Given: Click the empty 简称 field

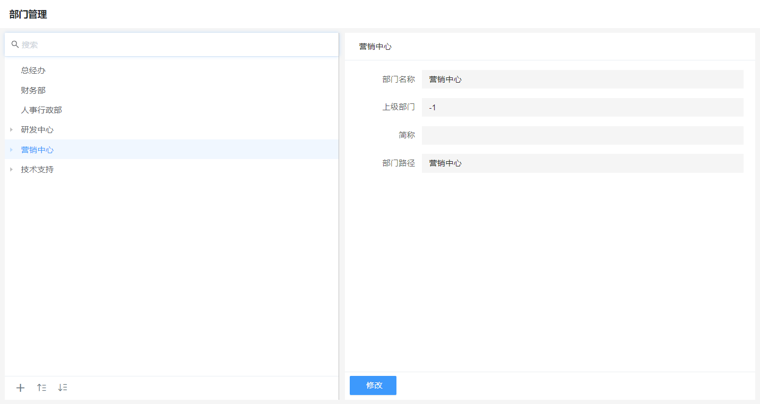Looking at the screenshot, I should 582,135.
